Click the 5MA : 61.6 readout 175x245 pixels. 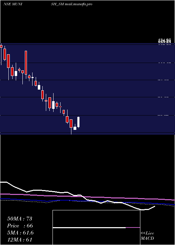(x=20, y=233)
